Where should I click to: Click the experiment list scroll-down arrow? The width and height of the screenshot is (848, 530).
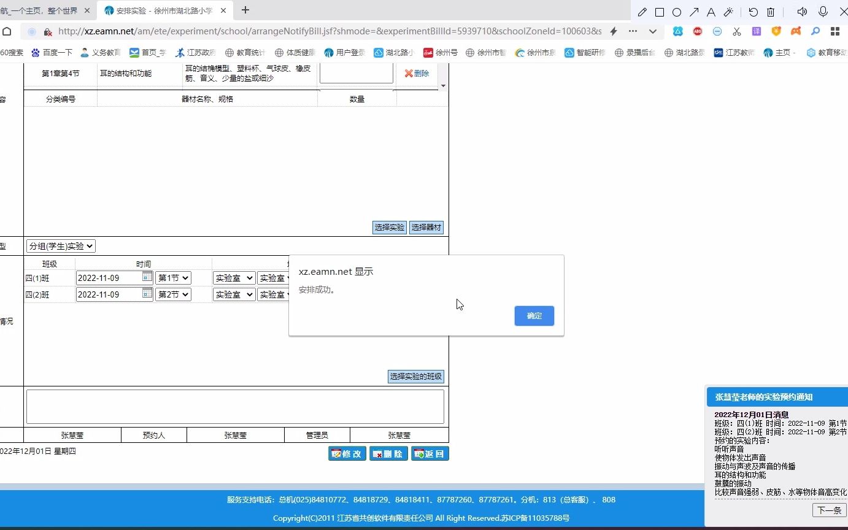click(444, 86)
